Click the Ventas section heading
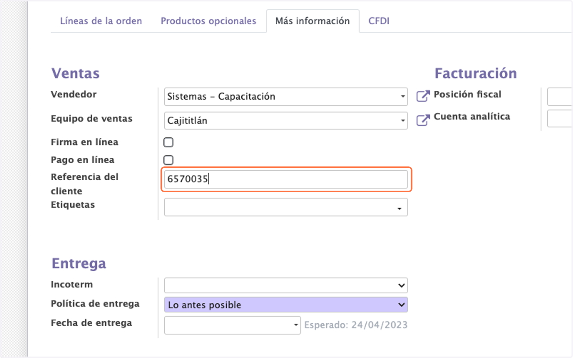This screenshot has width=573, height=358. [x=75, y=73]
